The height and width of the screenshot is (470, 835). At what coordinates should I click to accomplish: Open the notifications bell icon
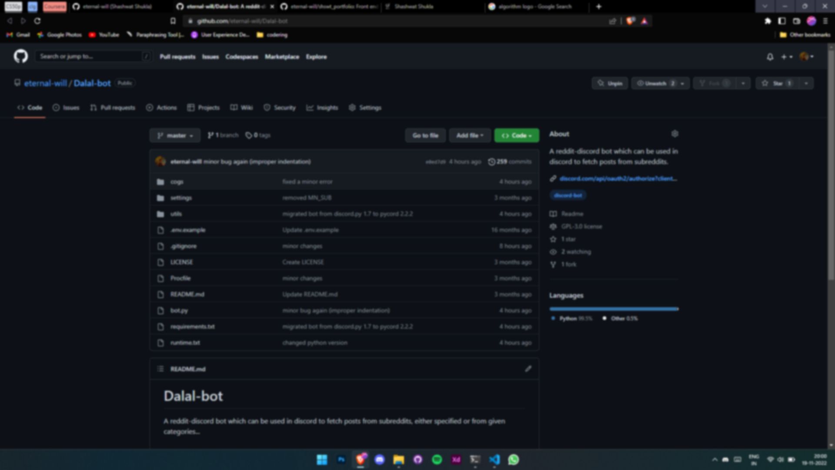[770, 57]
